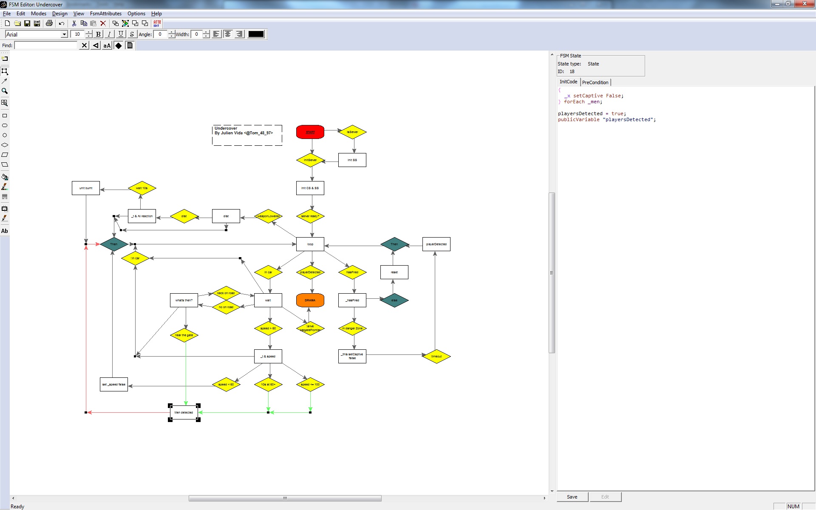Click inside the Find input field
The image size is (816, 510).
45,45
